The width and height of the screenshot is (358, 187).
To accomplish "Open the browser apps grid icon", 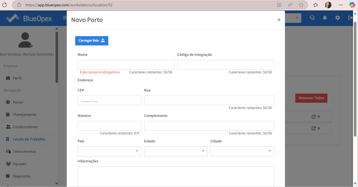I will click(279, 5).
